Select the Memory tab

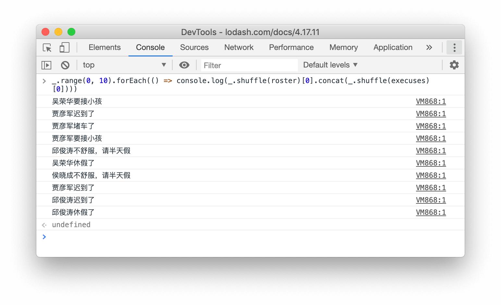(344, 47)
